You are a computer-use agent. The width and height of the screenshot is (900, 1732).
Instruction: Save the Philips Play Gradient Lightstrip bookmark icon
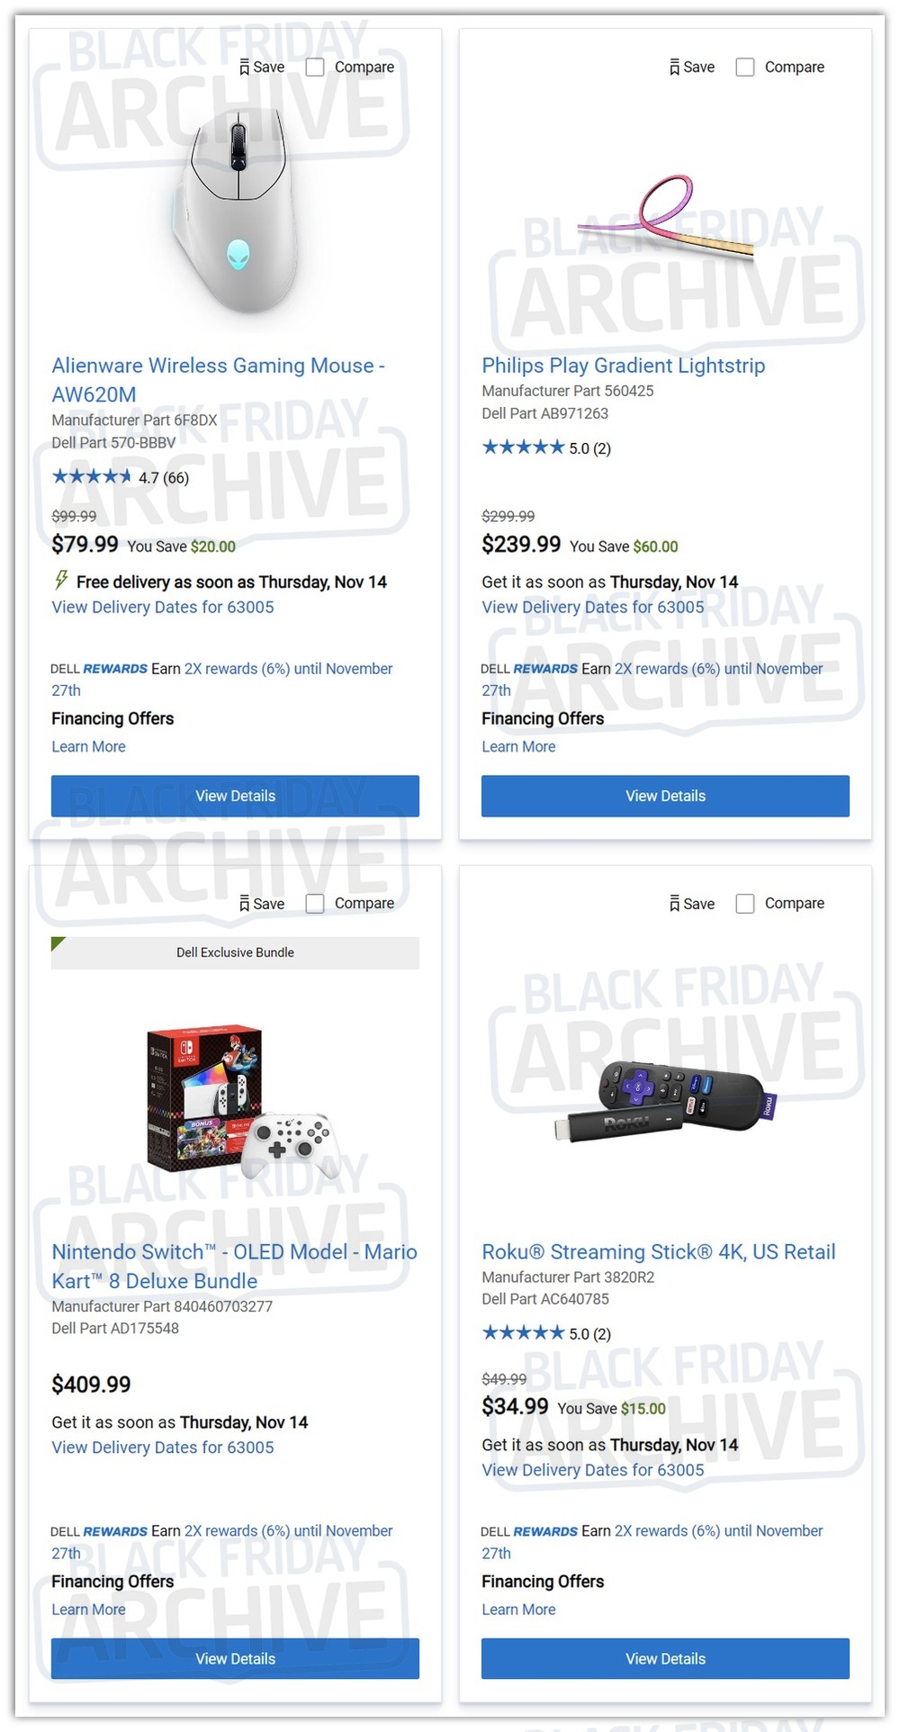(674, 68)
